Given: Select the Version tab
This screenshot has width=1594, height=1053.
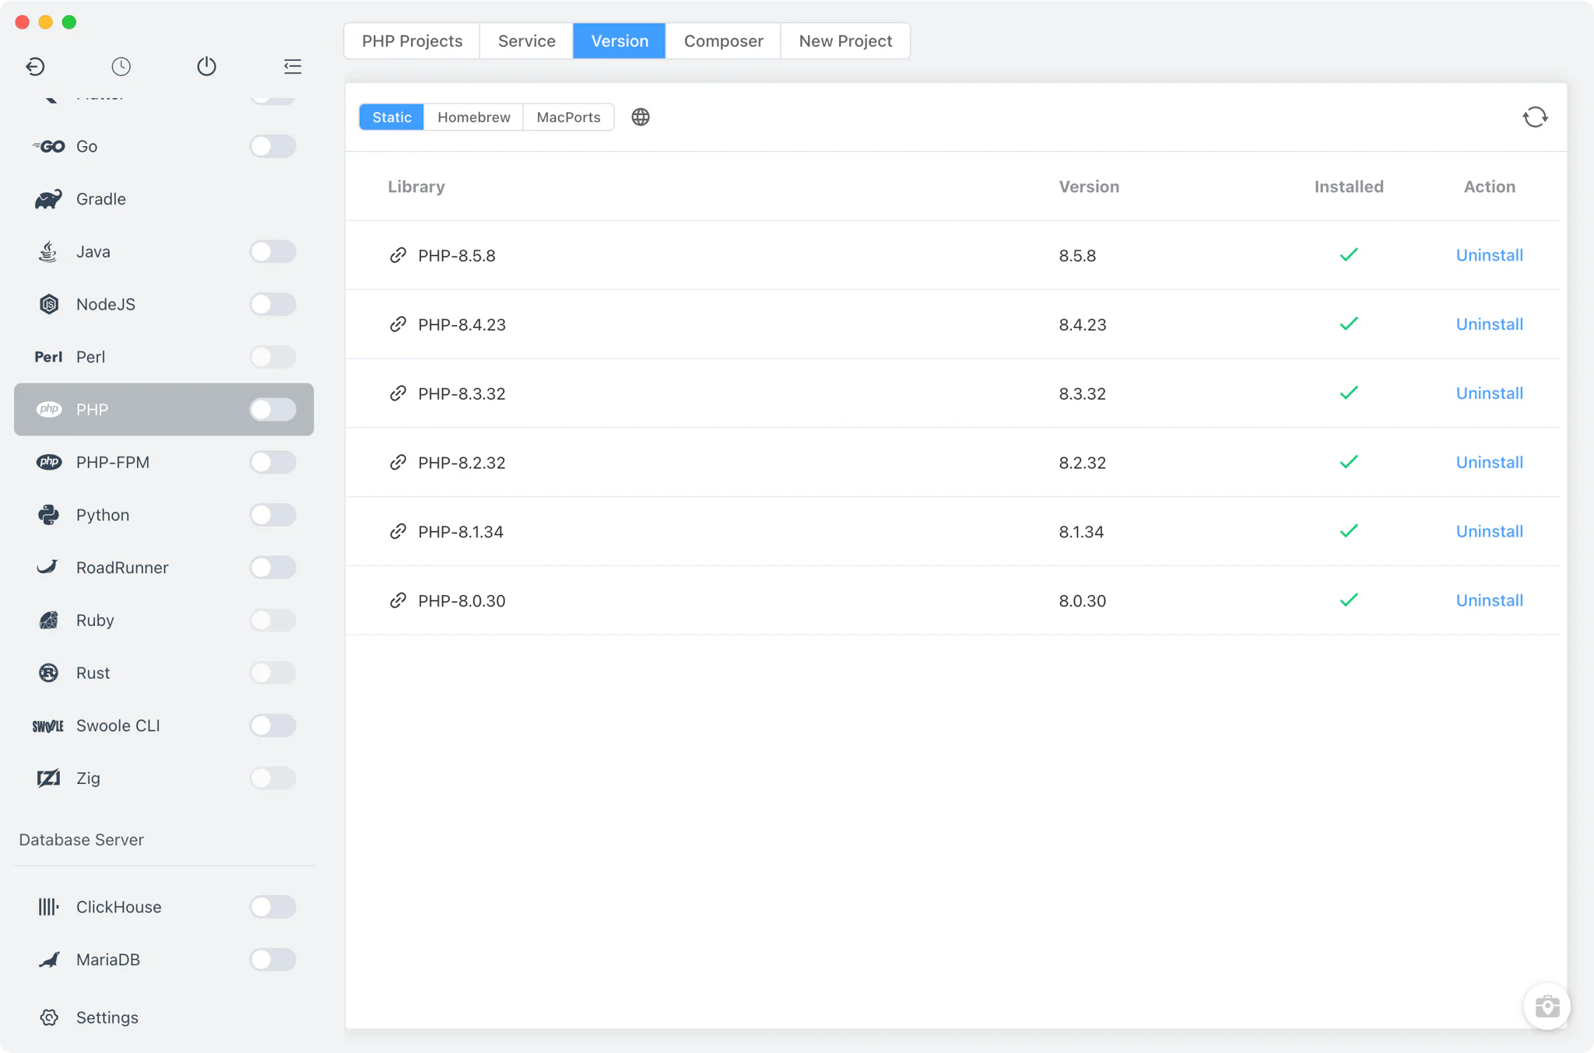Looking at the screenshot, I should click(x=620, y=40).
